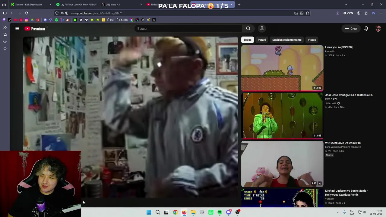Bookmark this page with the star
This screenshot has height=217, width=386.
(307, 13)
